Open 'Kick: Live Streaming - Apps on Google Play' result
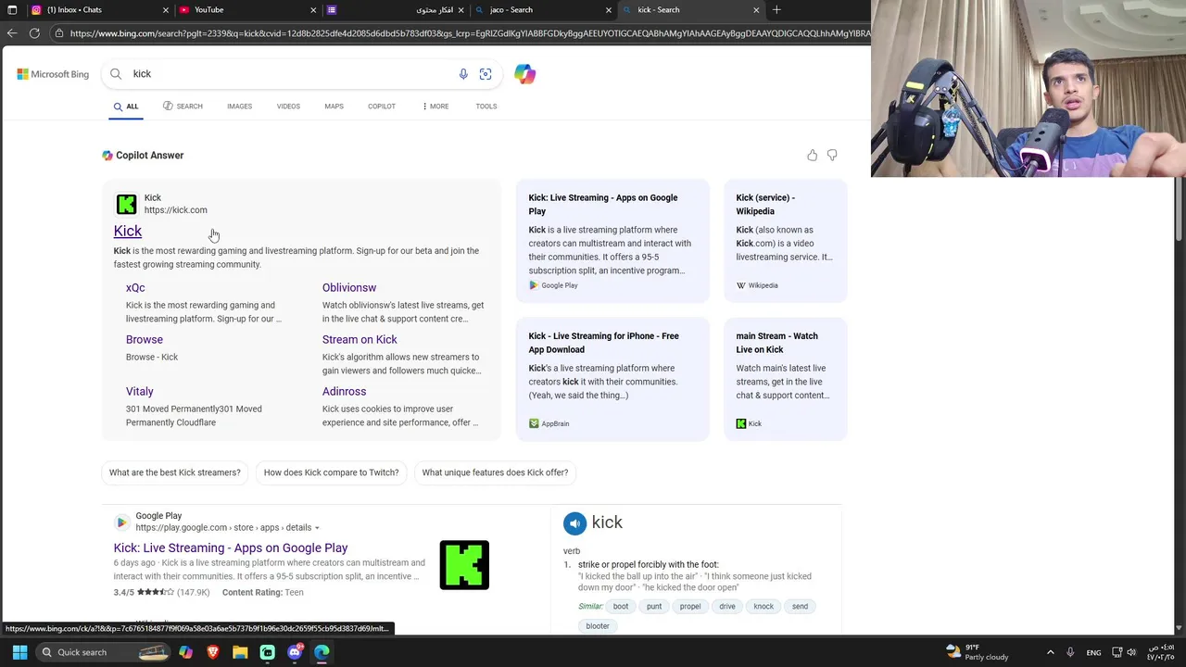This screenshot has height=667, width=1186. tap(231, 548)
